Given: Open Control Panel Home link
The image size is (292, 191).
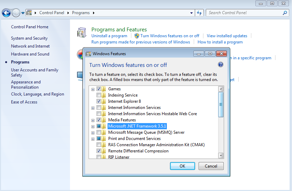Looking at the screenshot, I should [x=30, y=27].
